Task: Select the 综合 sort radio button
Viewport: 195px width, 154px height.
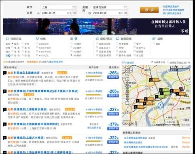Action: pyautogui.click(x=13, y=44)
